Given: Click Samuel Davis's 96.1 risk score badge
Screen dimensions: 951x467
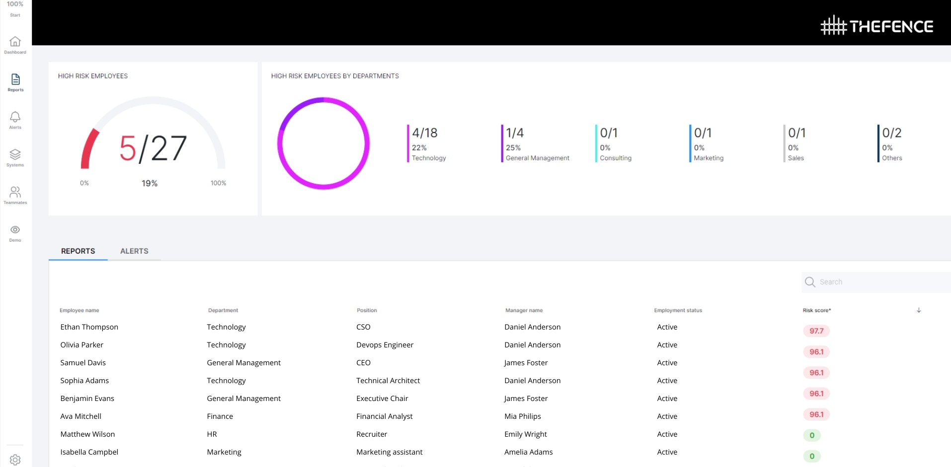Looking at the screenshot, I should (816, 373).
